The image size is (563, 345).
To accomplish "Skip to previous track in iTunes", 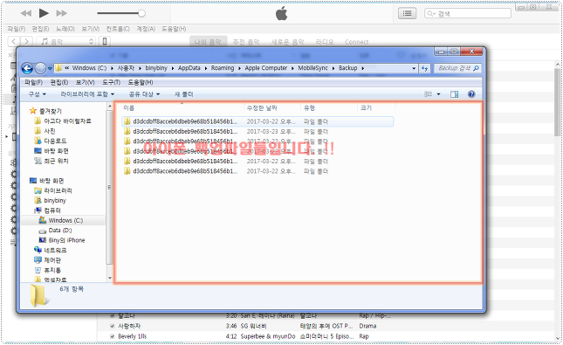I will [25, 13].
